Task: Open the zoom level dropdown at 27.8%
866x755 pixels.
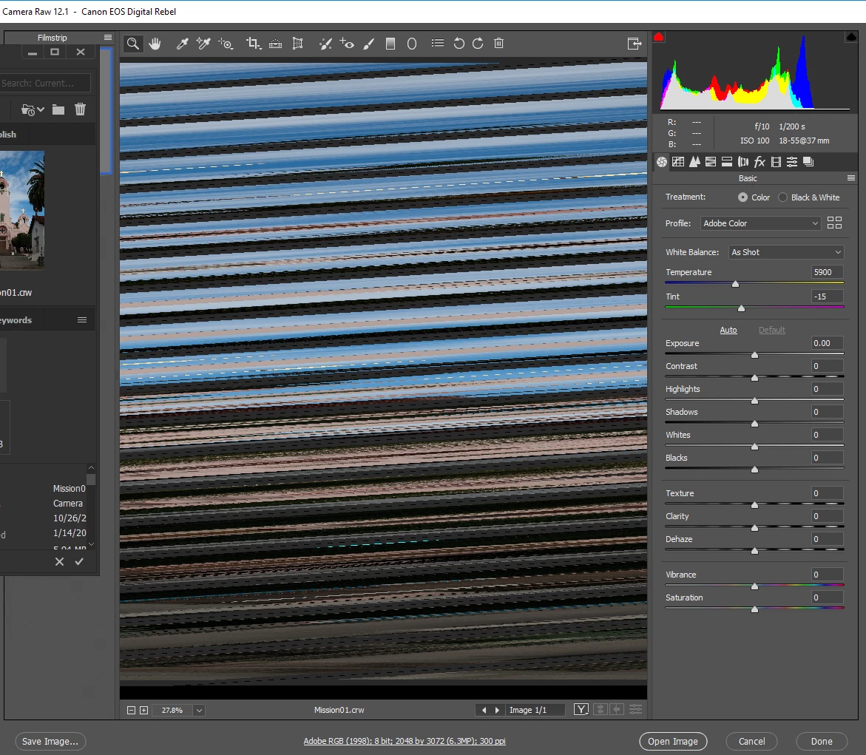Action: click(x=199, y=710)
